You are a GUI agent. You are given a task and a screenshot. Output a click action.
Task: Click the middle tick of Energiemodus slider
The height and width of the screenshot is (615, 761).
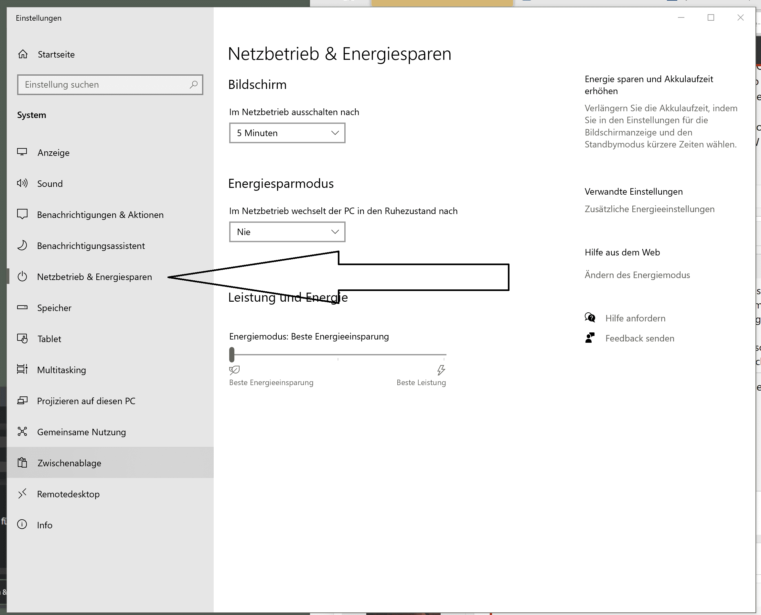[x=338, y=359]
